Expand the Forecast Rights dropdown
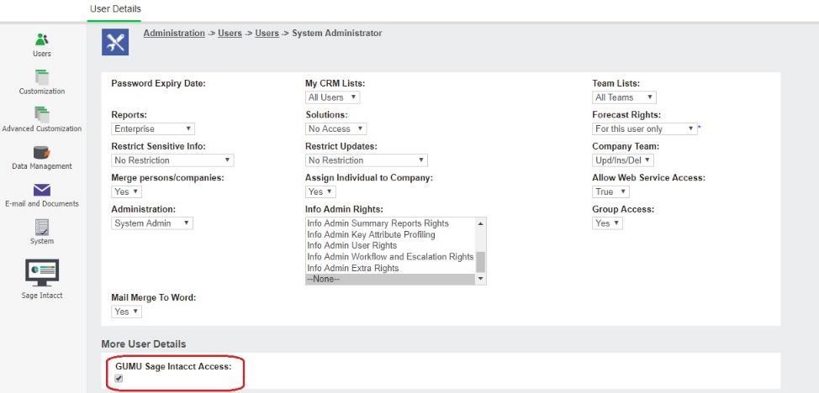The image size is (819, 393). (644, 129)
